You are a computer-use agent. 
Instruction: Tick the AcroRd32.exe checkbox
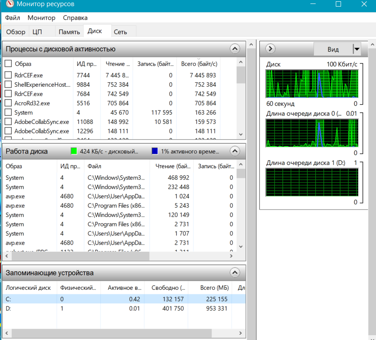[8, 103]
